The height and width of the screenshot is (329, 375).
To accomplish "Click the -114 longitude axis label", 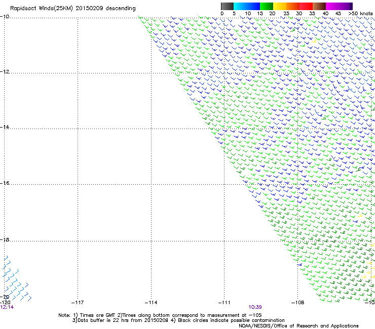I will click(x=151, y=303).
